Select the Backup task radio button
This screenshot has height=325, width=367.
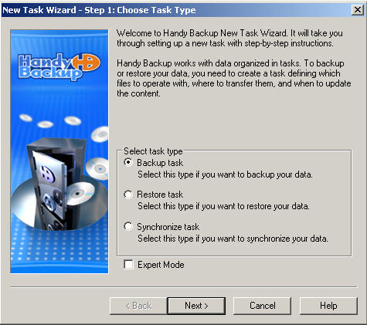(128, 163)
